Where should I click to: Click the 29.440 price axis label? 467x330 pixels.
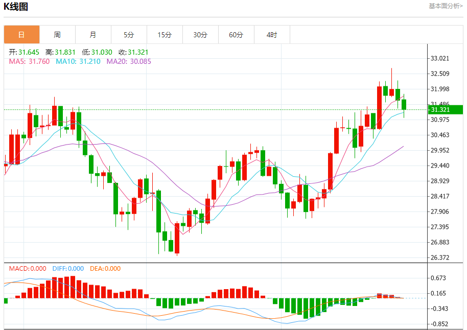(440, 166)
